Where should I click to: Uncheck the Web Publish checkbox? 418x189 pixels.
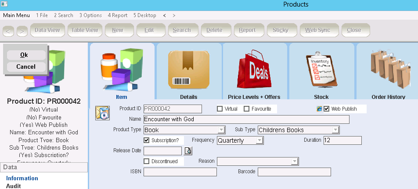pyautogui.click(x=327, y=109)
